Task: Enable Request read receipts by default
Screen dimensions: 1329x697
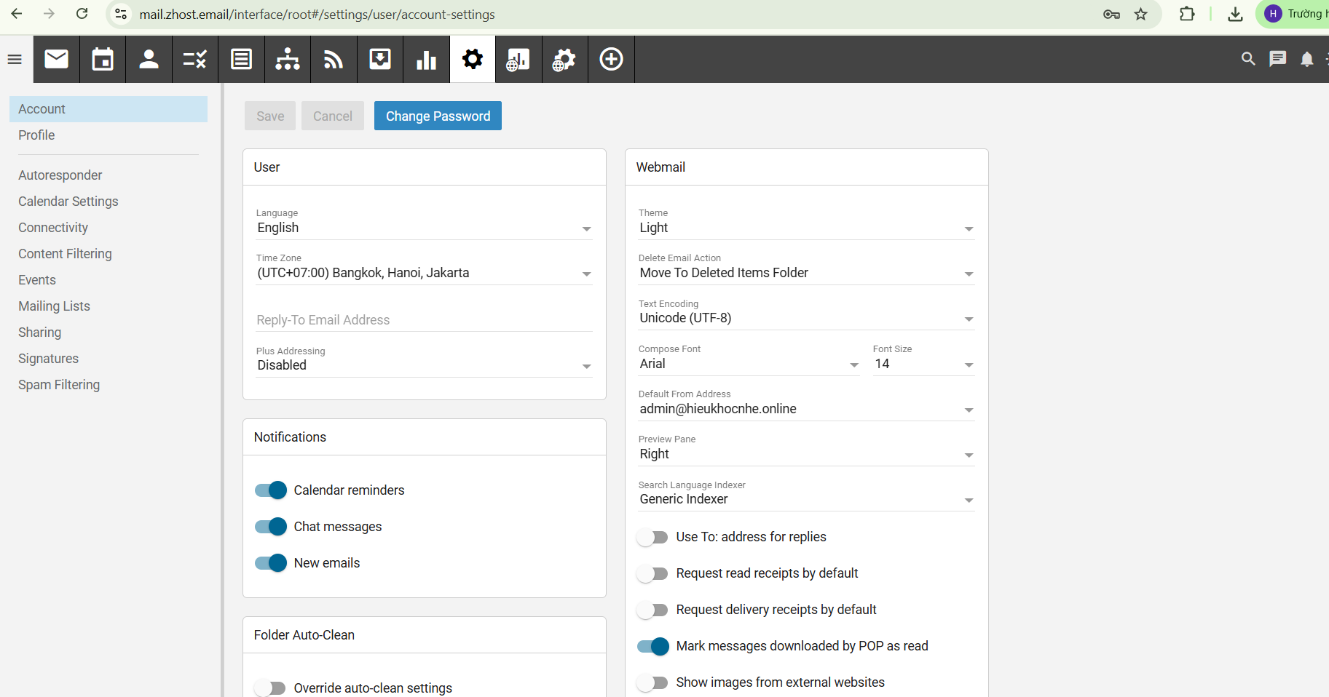Action: [652, 573]
